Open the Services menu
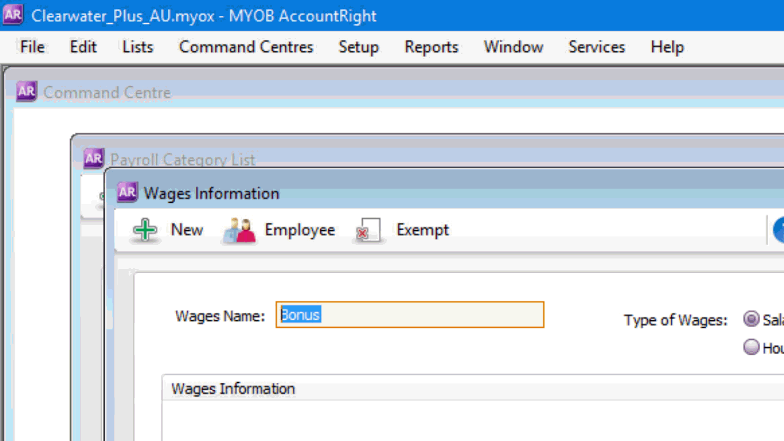 tap(597, 47)
